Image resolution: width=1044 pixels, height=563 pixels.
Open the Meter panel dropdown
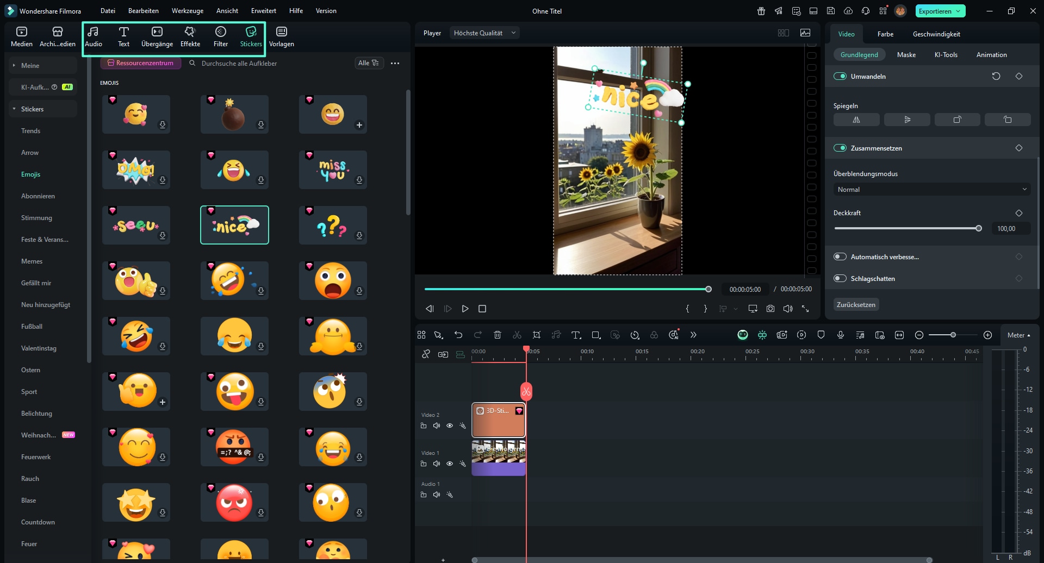pos(1018,335)
